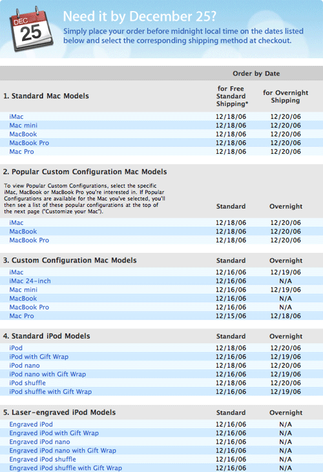
Task: Click the '4. Standard iPod Models' heading
Action: pos(47,336)
